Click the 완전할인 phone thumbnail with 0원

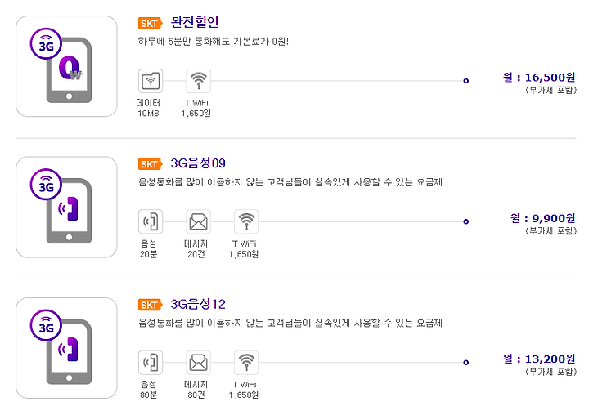[66, 66]
